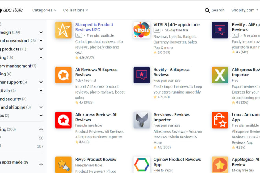The image size is (260, 173).
Task: Open Ali Reviews AliExpress Reviews title
Action: 97,72
